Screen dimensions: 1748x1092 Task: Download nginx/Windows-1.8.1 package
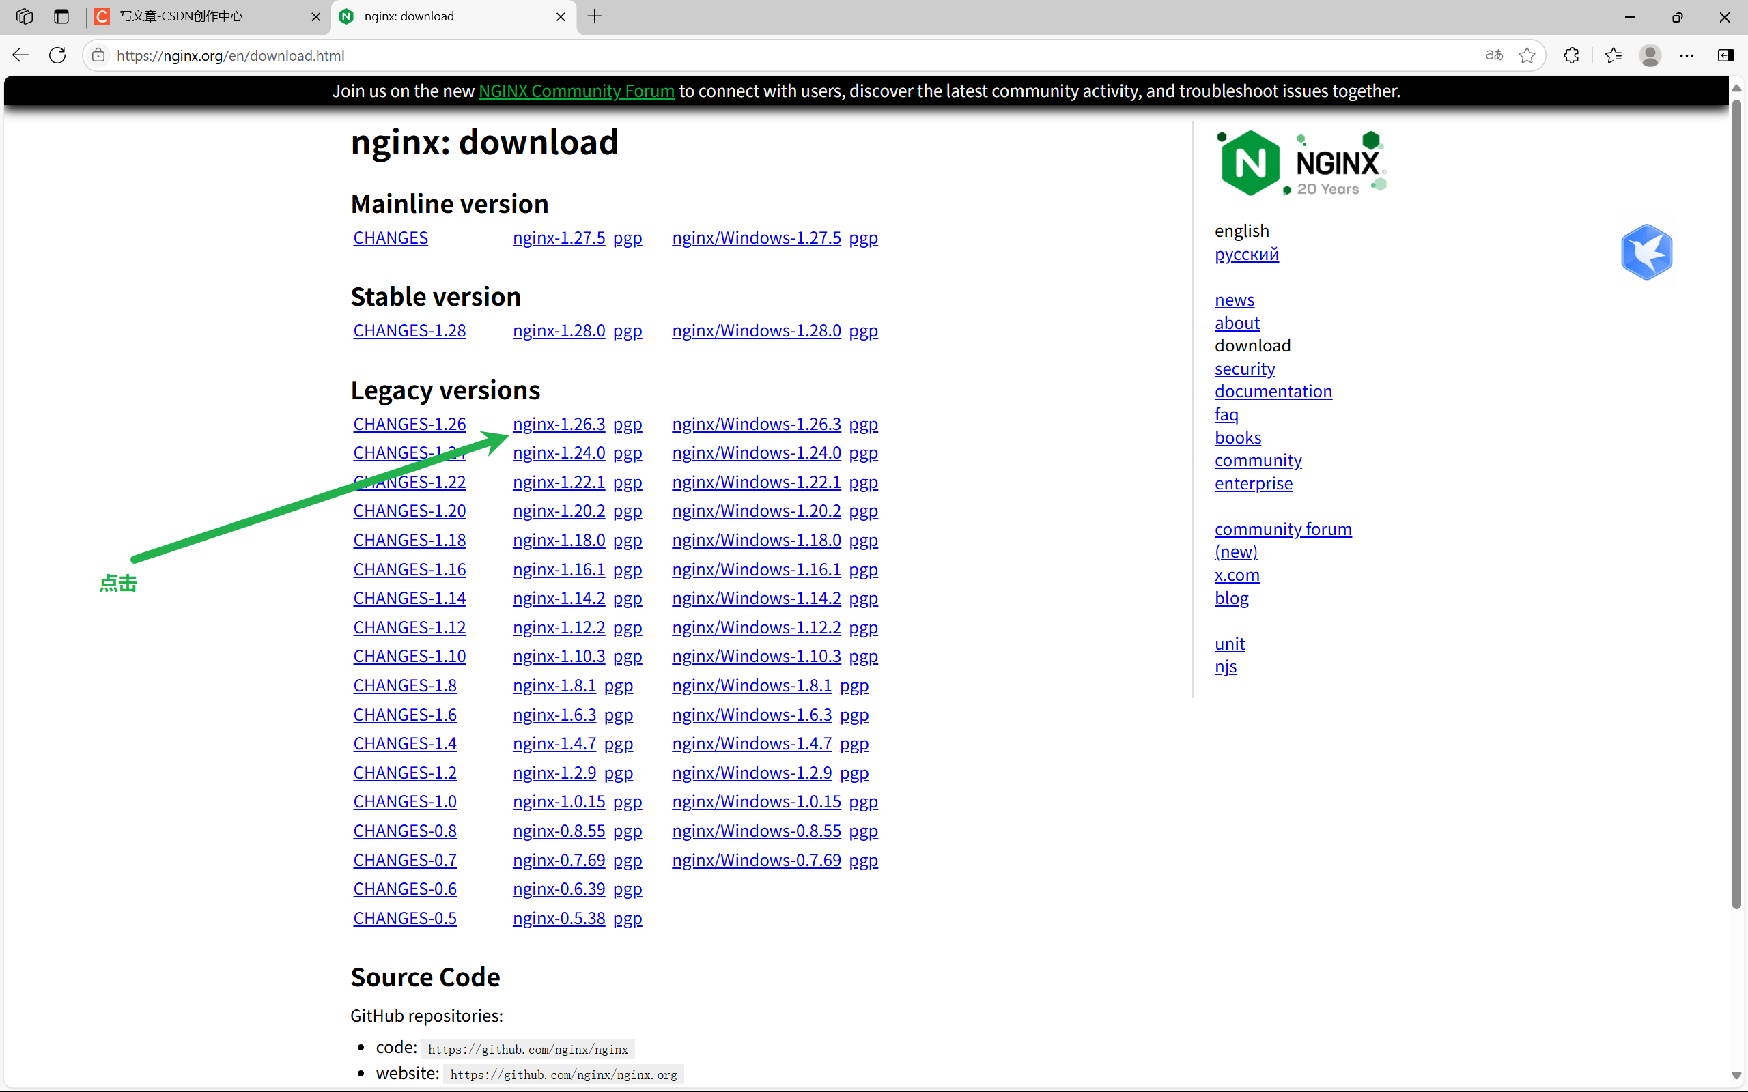click(752, 685)
